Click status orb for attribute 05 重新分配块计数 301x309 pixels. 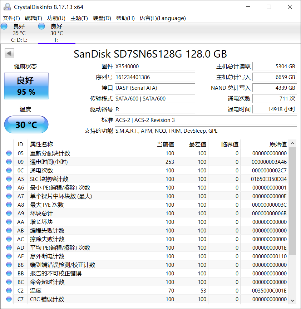coord(9,153)
